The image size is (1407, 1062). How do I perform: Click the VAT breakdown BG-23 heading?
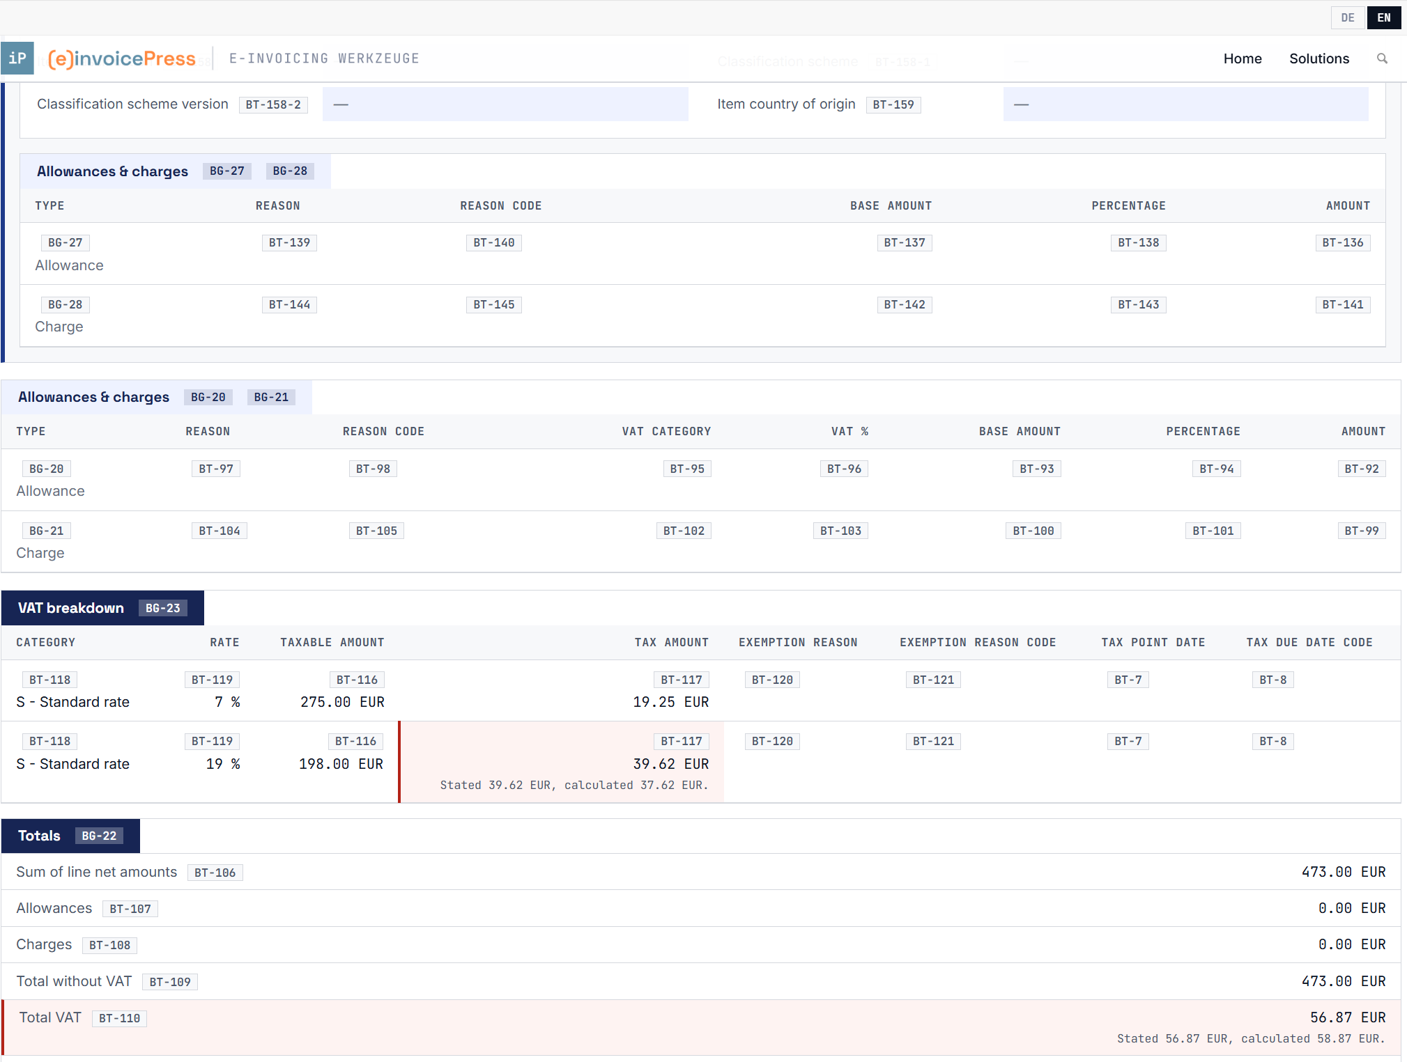(x=102, y=608)
